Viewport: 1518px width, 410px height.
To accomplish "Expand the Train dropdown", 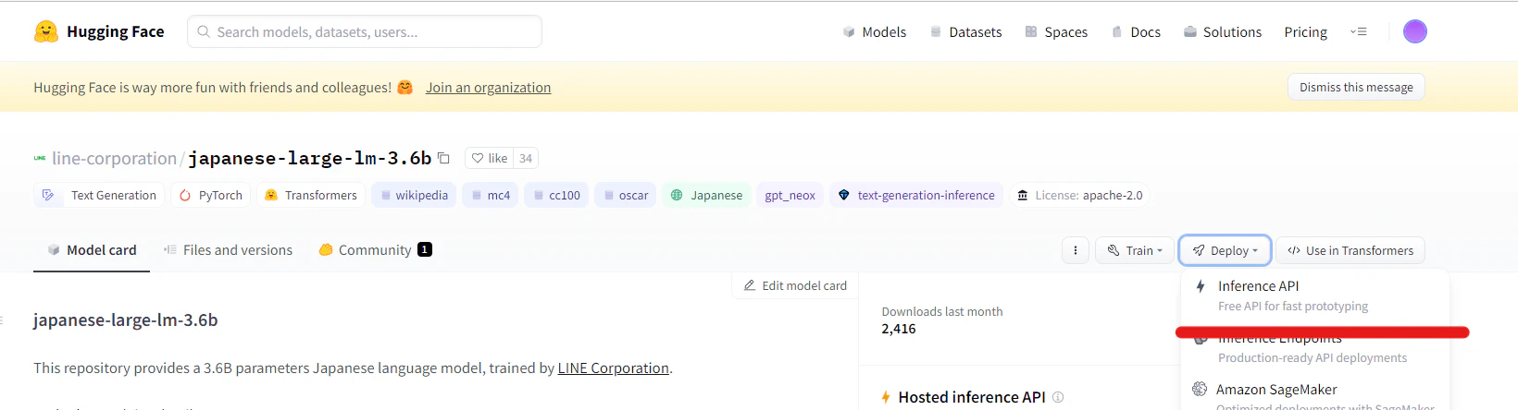I will [1135, 250].
